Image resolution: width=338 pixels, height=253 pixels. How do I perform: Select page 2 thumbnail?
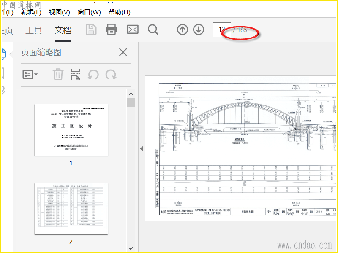pos(71,209)
